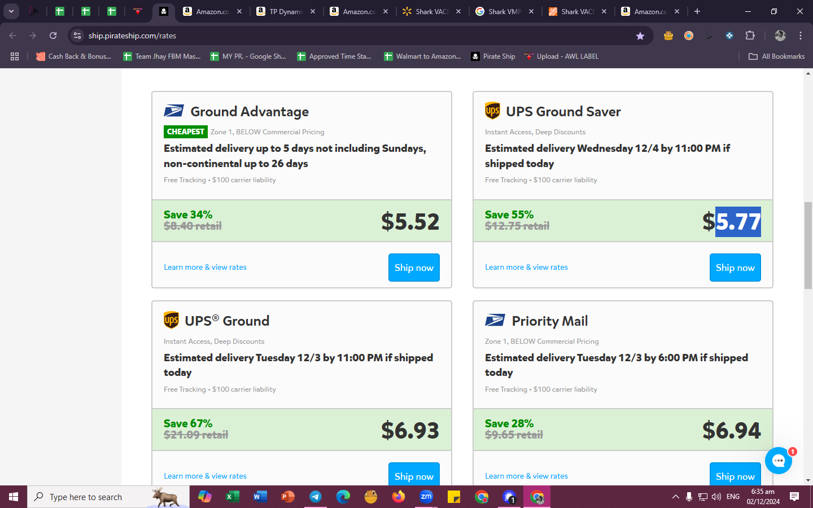Close the Walmart Shark VAC tab
The width and height of the screenshot is (813, 508).
click(458, 11)
